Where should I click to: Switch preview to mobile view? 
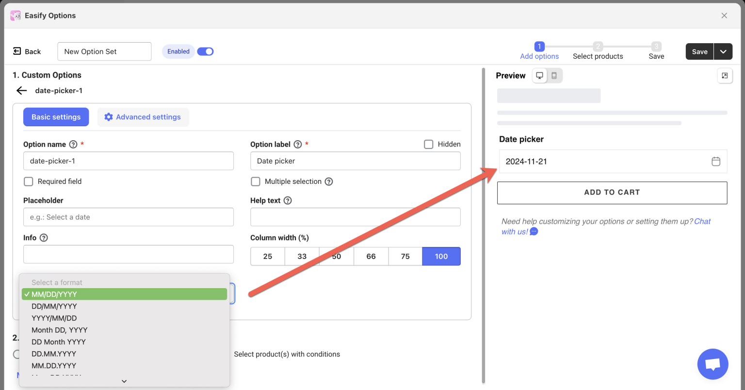[x=554, y=75]
